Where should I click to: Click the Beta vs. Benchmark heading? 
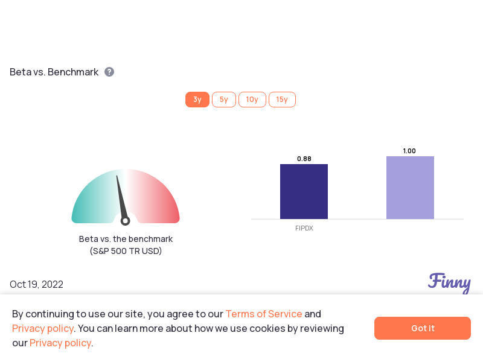click(x=54, y=72)
